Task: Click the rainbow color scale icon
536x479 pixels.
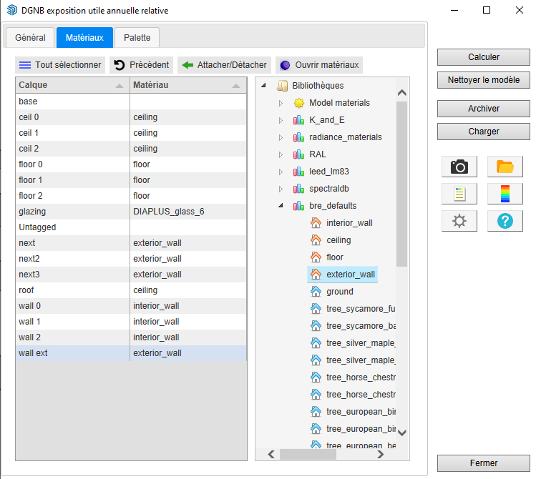Action: [505, 194]
